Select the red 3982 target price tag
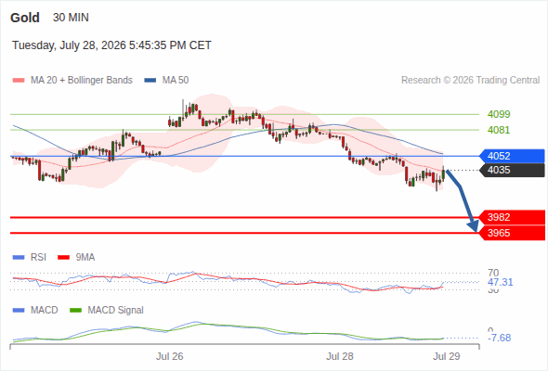Image resolution: width=548 pixels, height=371 pixels. click(512, 217)
